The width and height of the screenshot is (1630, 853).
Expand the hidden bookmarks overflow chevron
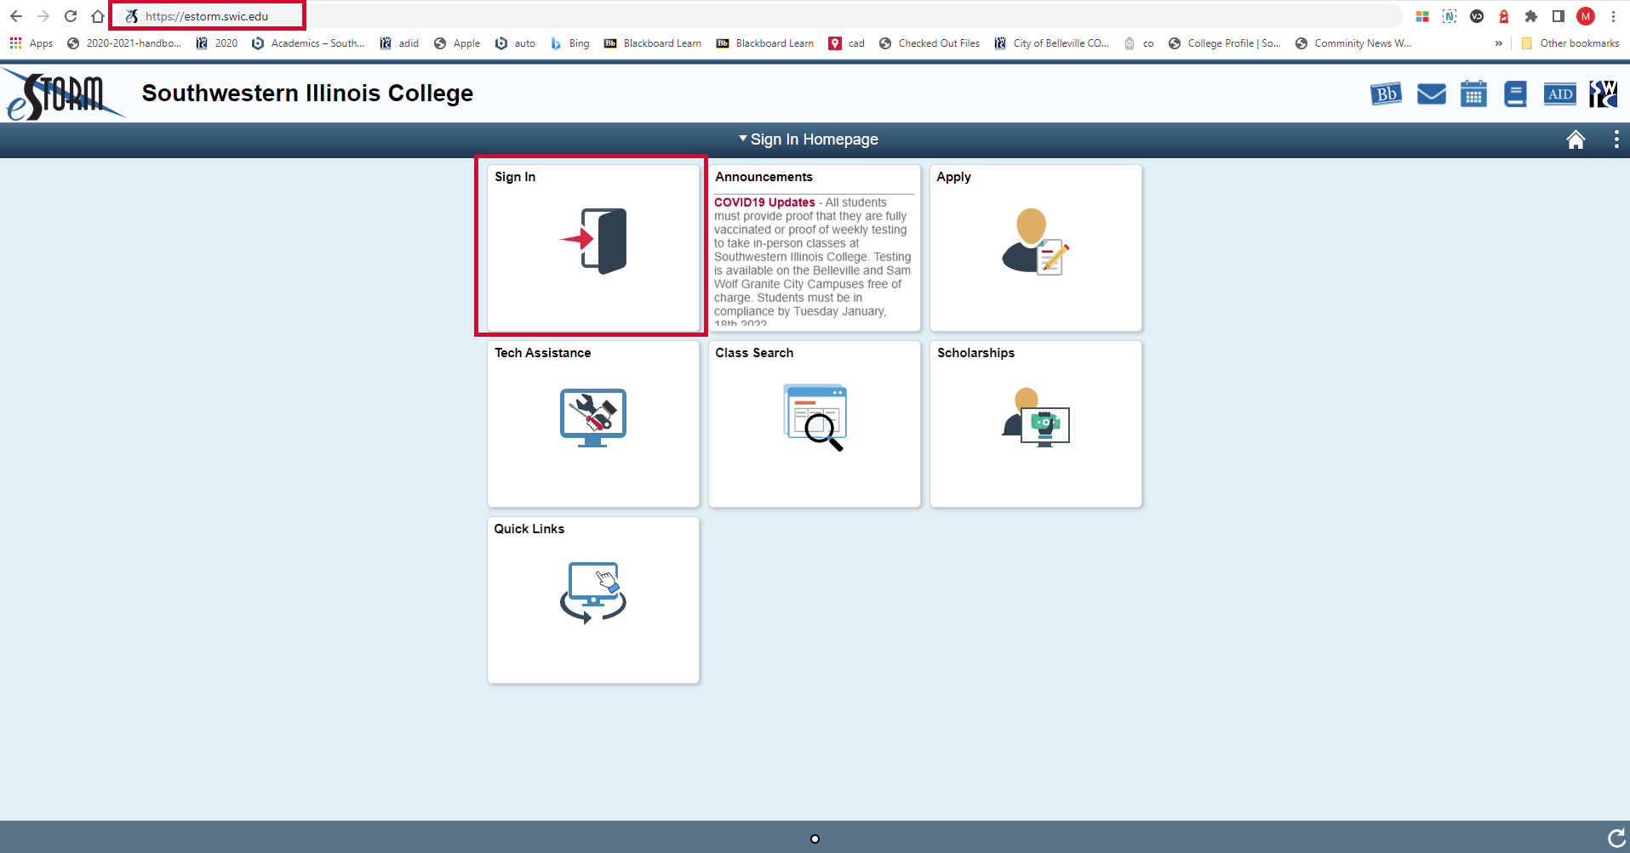pyautogui.click(x=1498, y=43)
